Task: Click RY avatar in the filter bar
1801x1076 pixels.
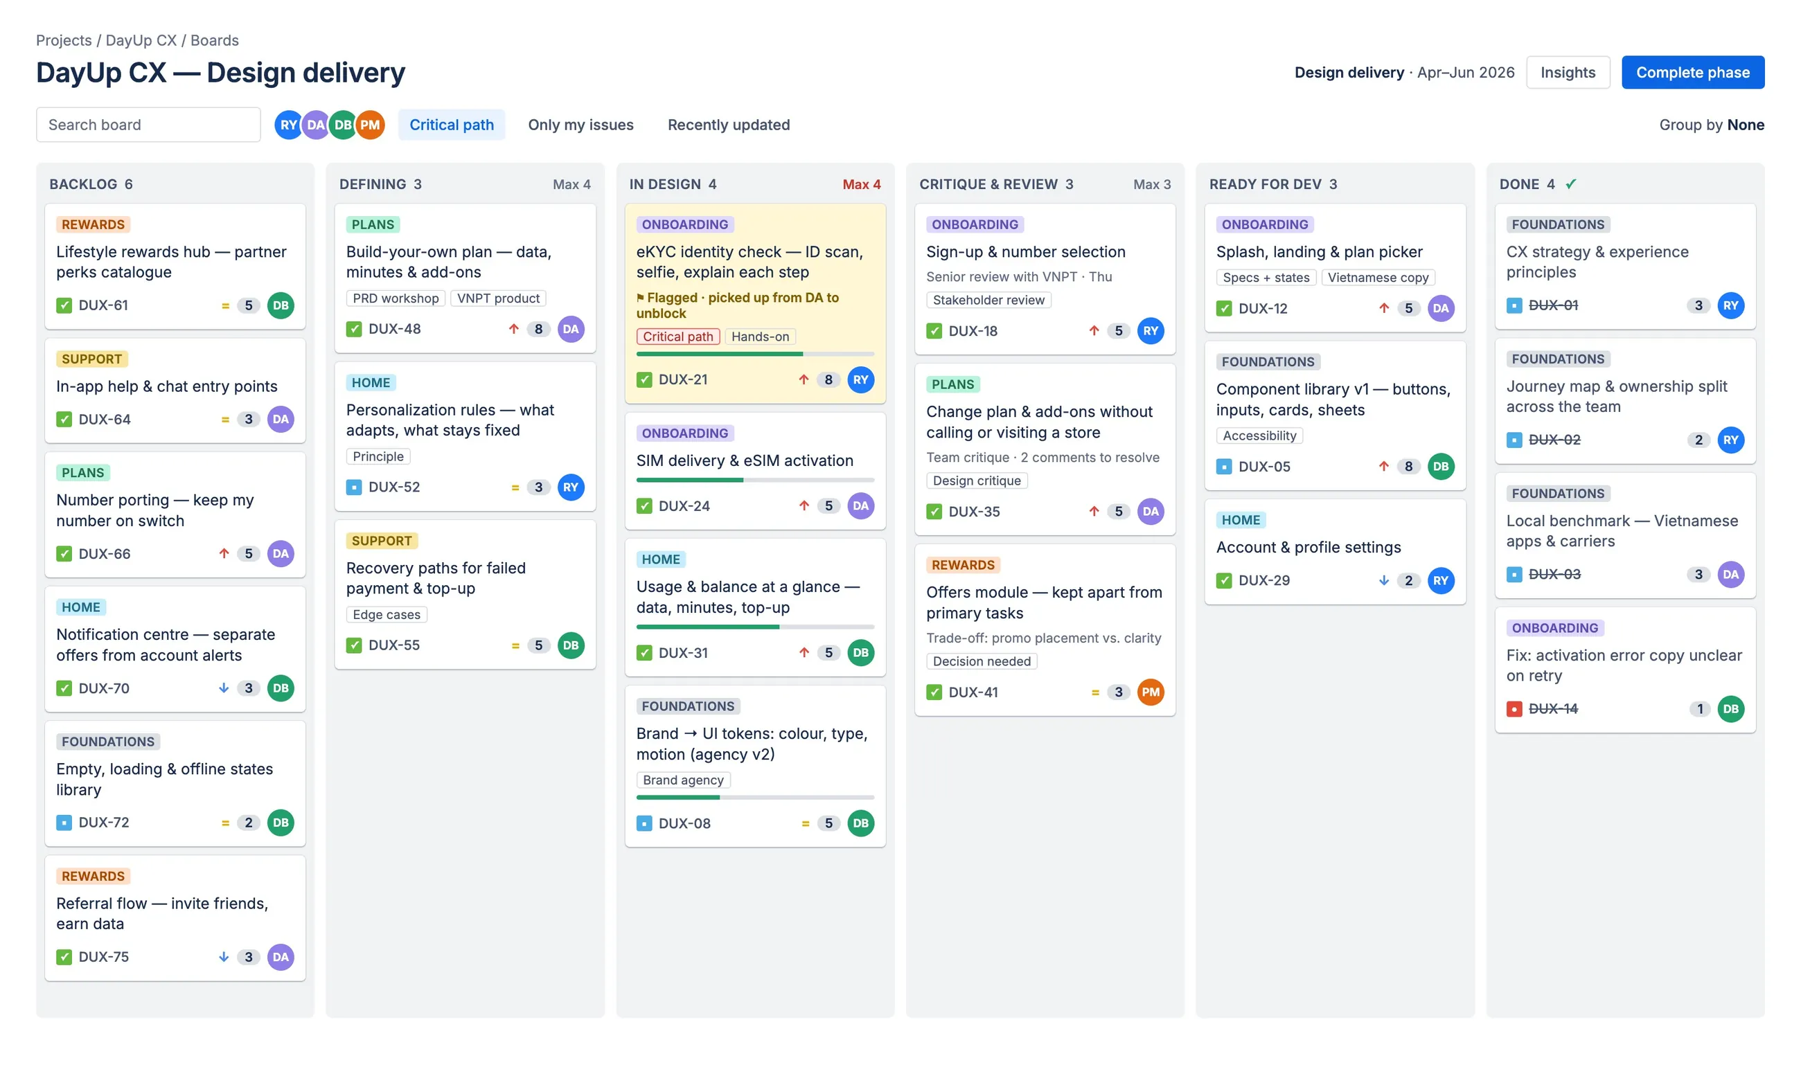Action: point(289,125)
